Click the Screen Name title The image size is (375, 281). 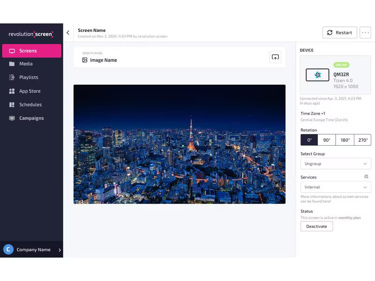[91, 30]
